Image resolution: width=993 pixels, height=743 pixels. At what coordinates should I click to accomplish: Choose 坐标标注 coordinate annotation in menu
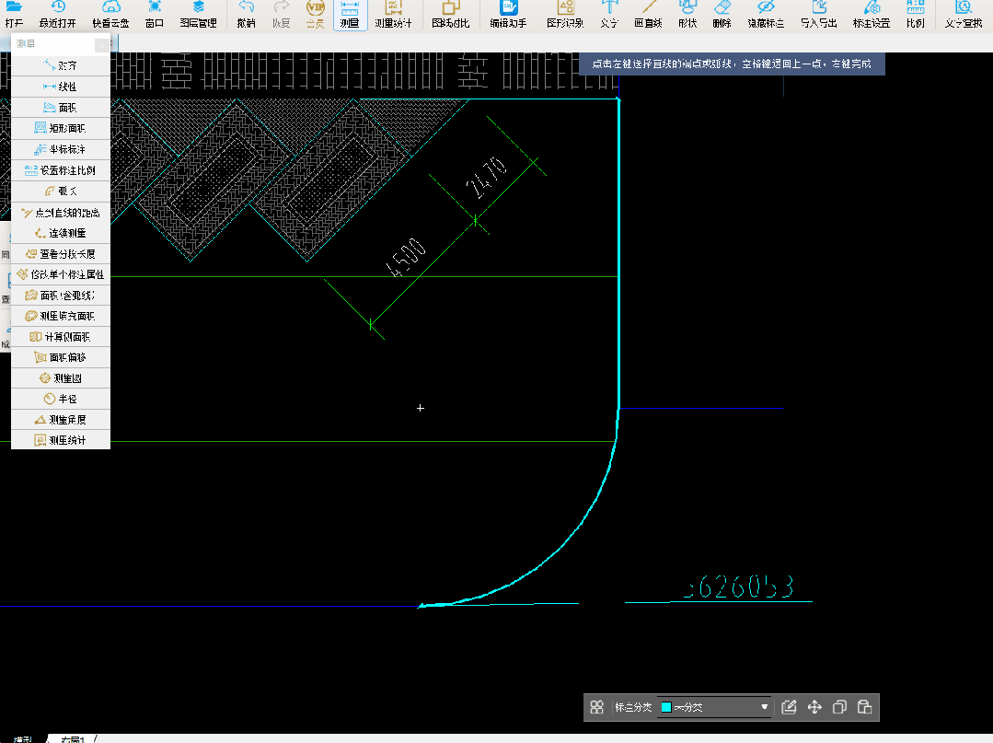61,149
